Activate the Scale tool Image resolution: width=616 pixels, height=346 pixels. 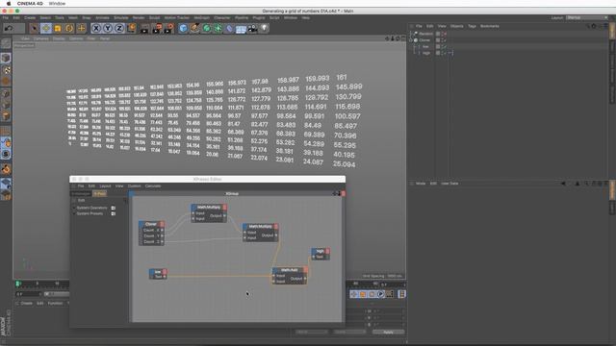pos(58,28)
